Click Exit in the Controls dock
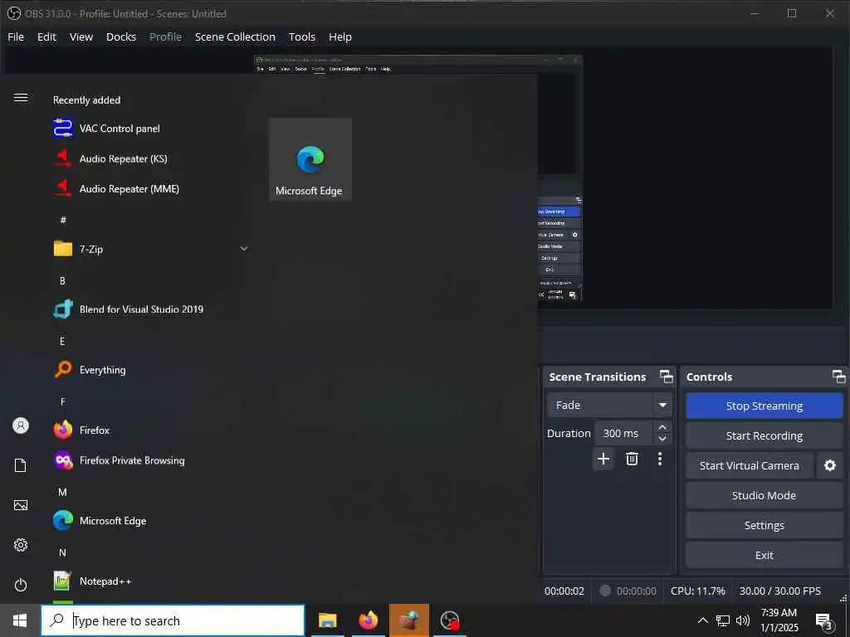This screenshot has height=637, width=850. point(765,555)
